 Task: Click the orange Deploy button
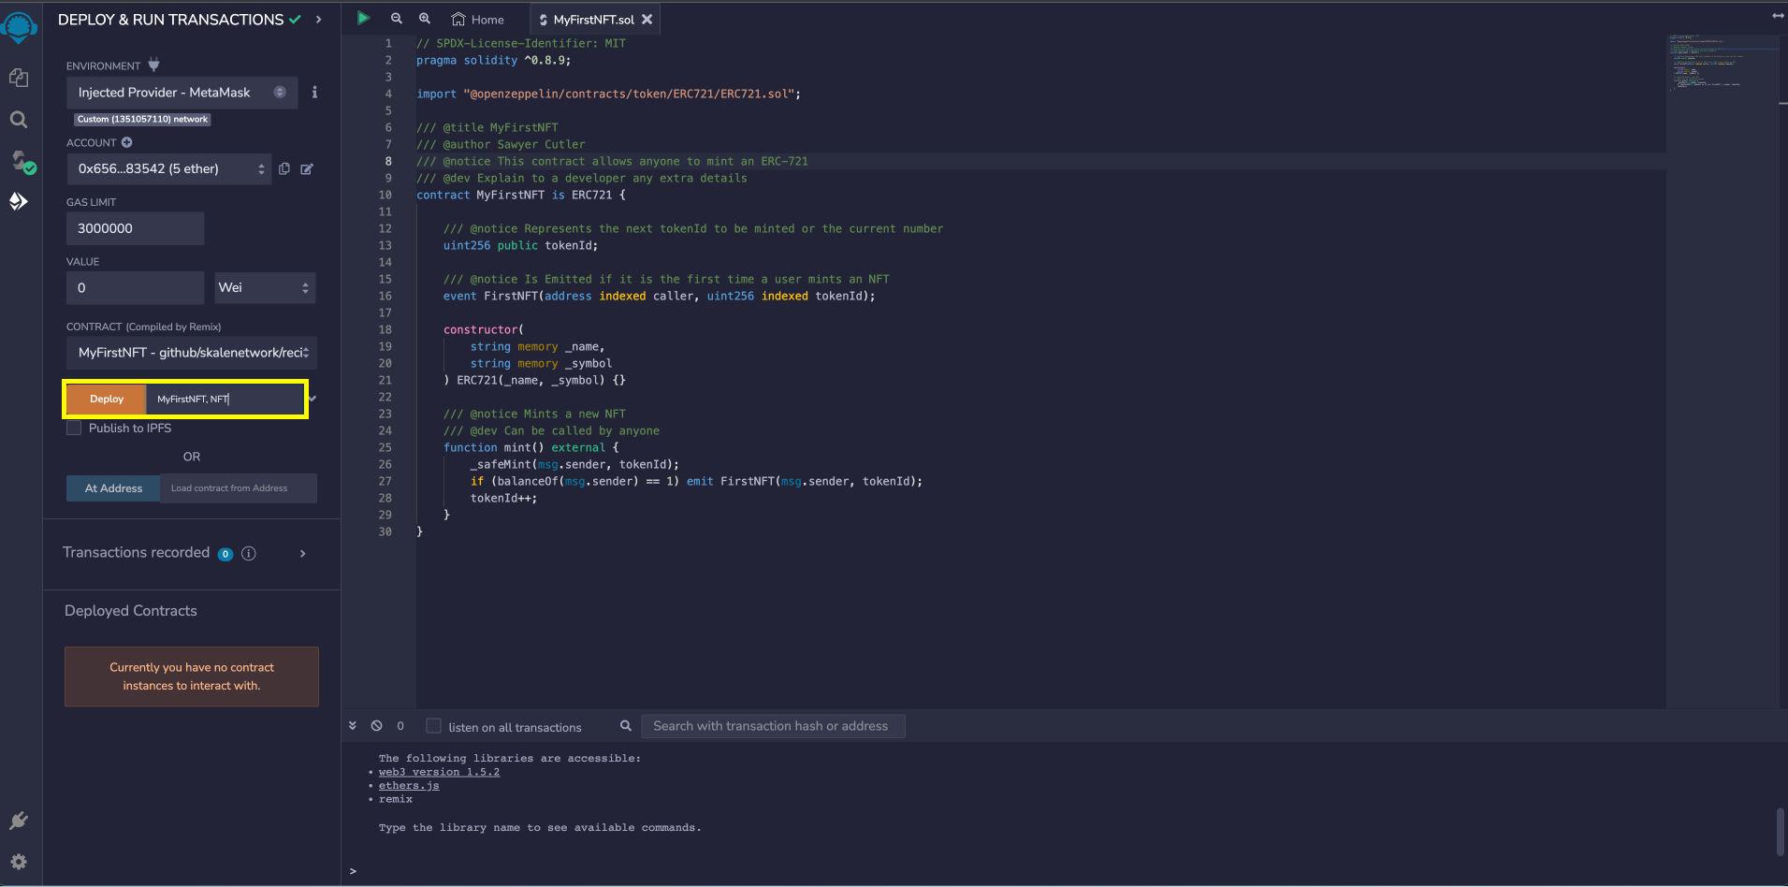[x=107, y=400]
